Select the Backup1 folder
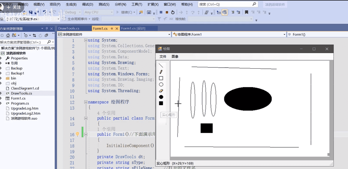Image resolution: width=348 pixels, height=169 pixels. (x=17, y=73)
